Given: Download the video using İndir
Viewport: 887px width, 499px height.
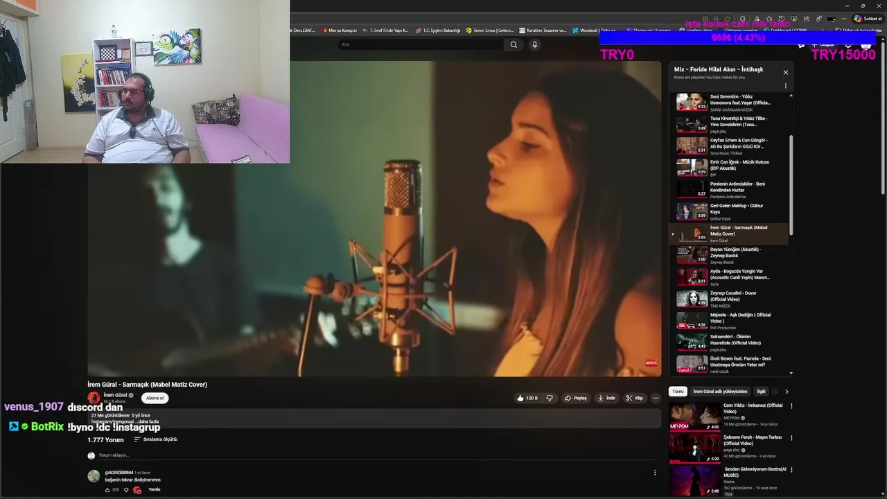Looking at the screenshot, I should pos(606,398).
